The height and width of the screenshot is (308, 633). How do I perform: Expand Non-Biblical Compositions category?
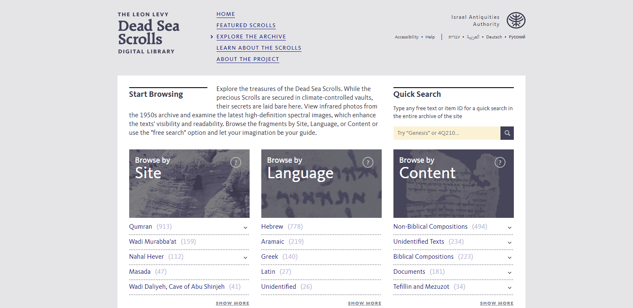pos(510,227)
